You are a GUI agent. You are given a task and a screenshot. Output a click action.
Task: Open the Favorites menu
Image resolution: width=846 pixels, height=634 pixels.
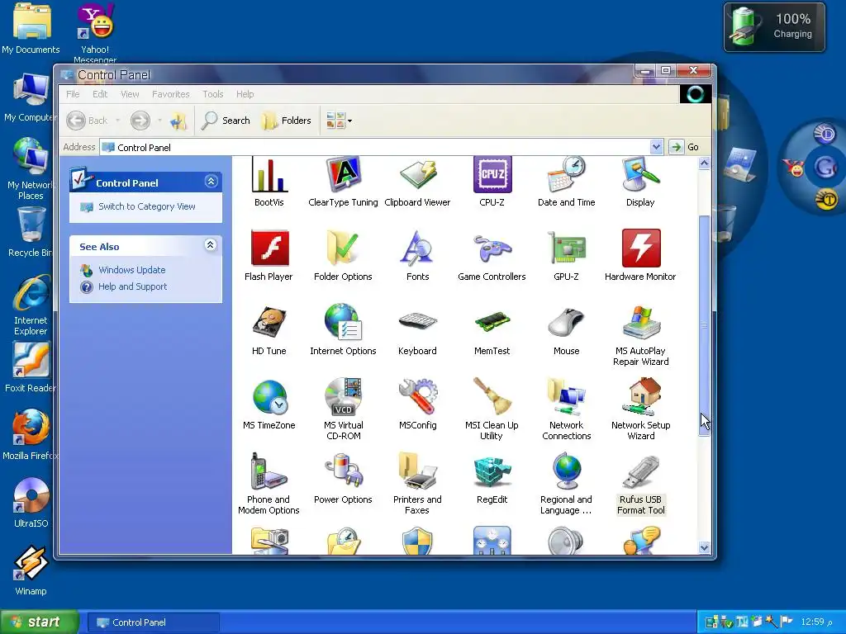point(170,94)
